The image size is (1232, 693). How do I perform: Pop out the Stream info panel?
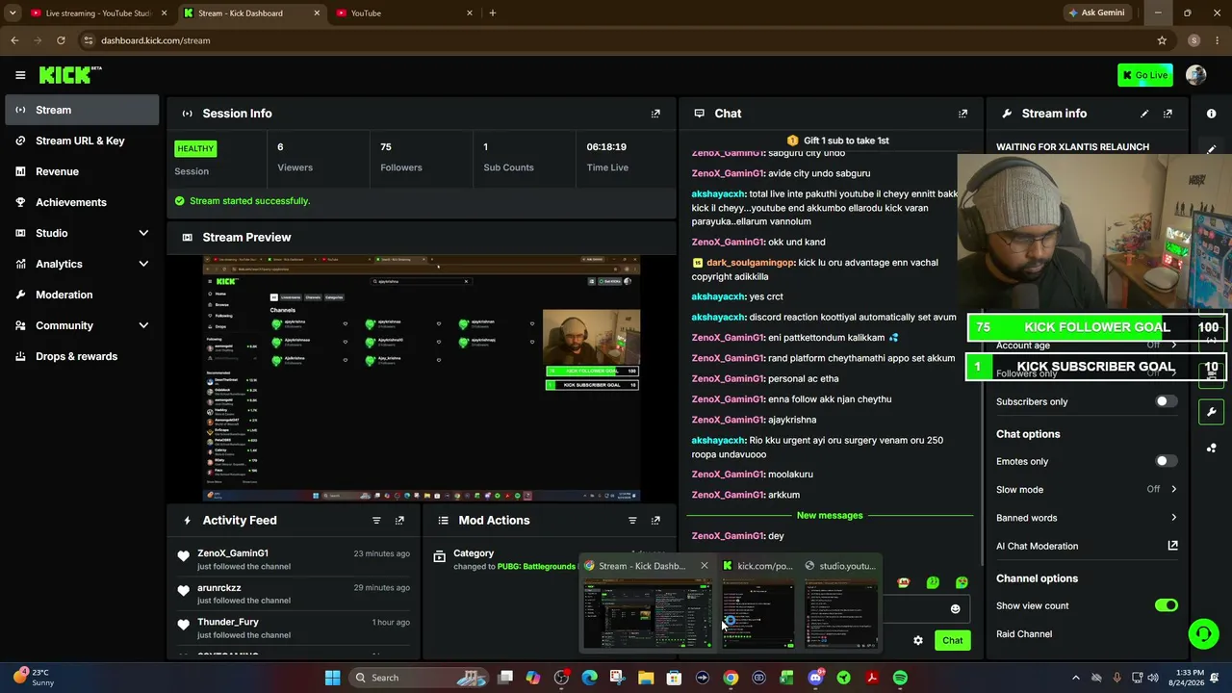click(x=1168, y=114)
